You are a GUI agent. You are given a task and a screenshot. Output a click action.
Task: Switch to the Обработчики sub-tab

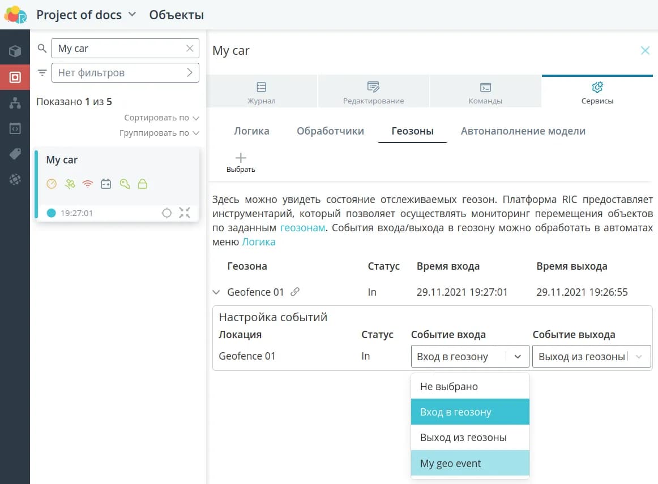(x=330, y=131)
